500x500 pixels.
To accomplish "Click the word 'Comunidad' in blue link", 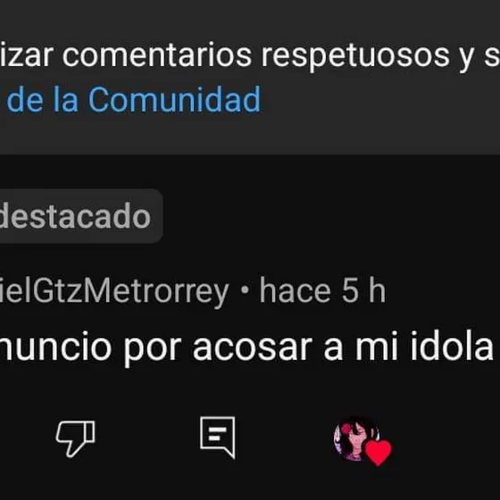I will click(174, 100).
